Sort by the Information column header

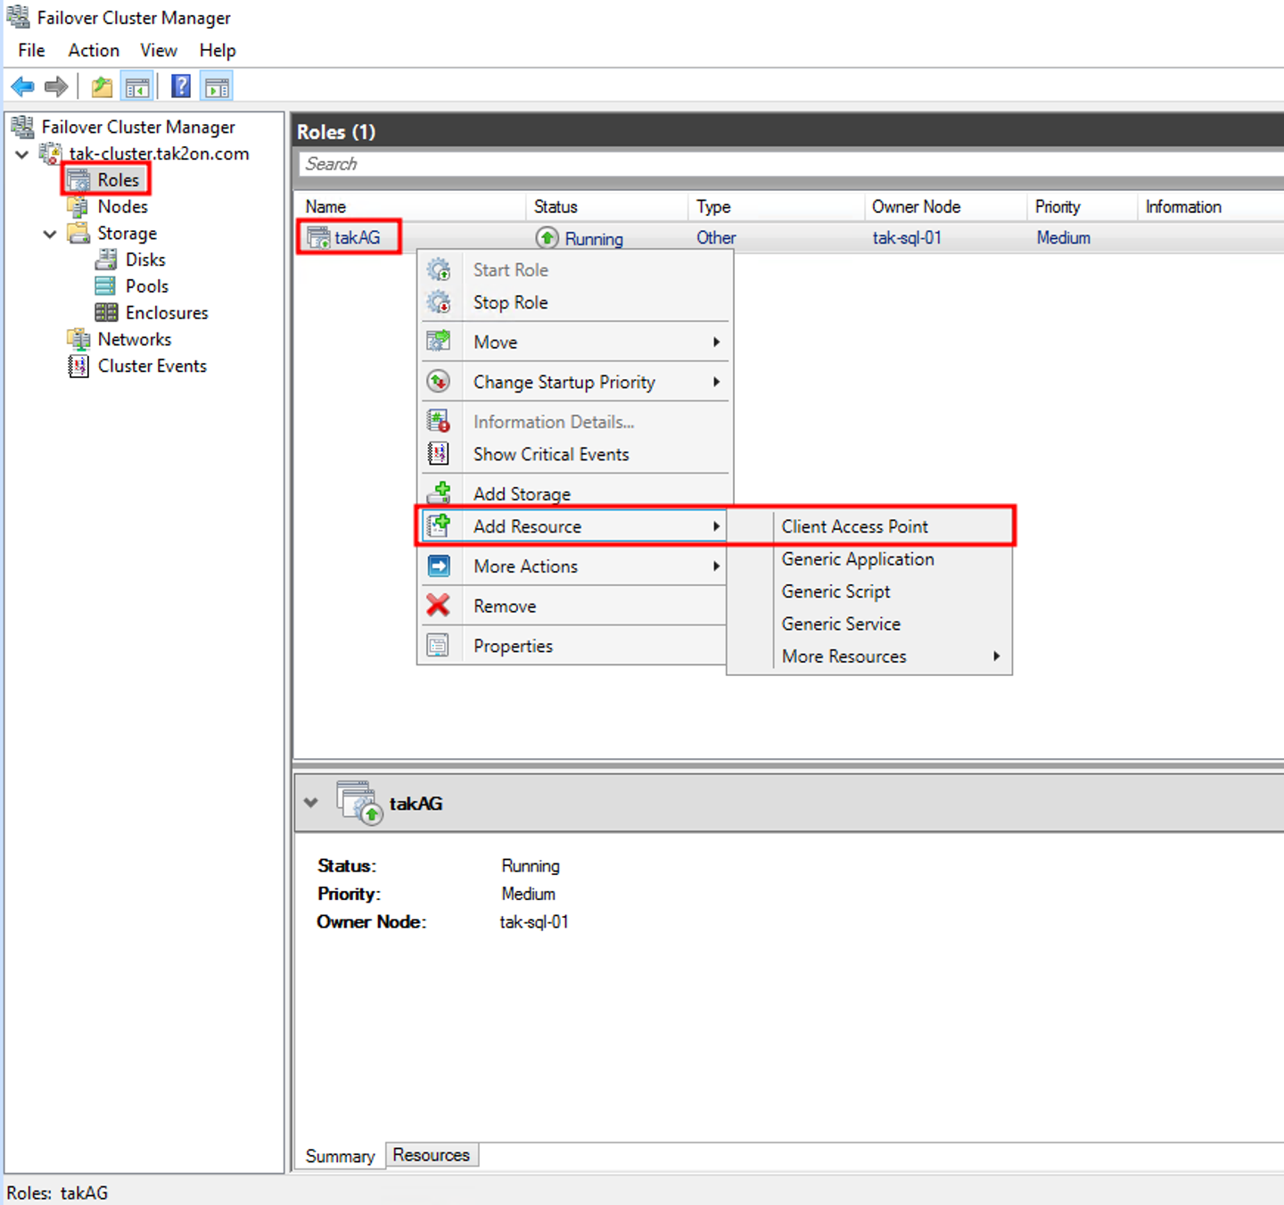[1211, 207]
